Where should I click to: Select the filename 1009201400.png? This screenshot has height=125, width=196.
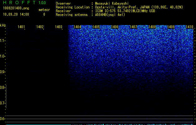(16, 8)
